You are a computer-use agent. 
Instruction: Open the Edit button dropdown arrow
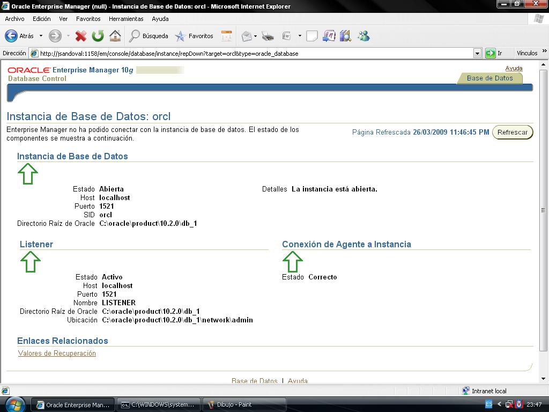pos(300,36)
